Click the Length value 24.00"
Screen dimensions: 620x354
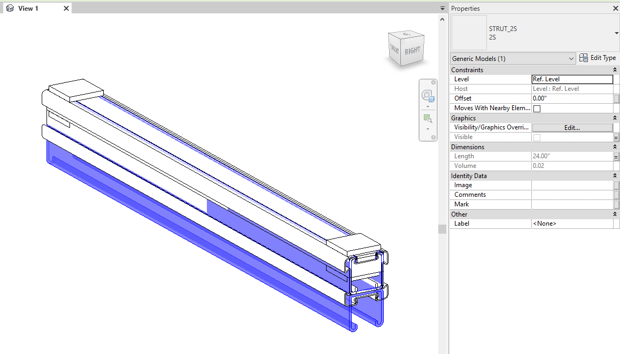pos(541,156)
